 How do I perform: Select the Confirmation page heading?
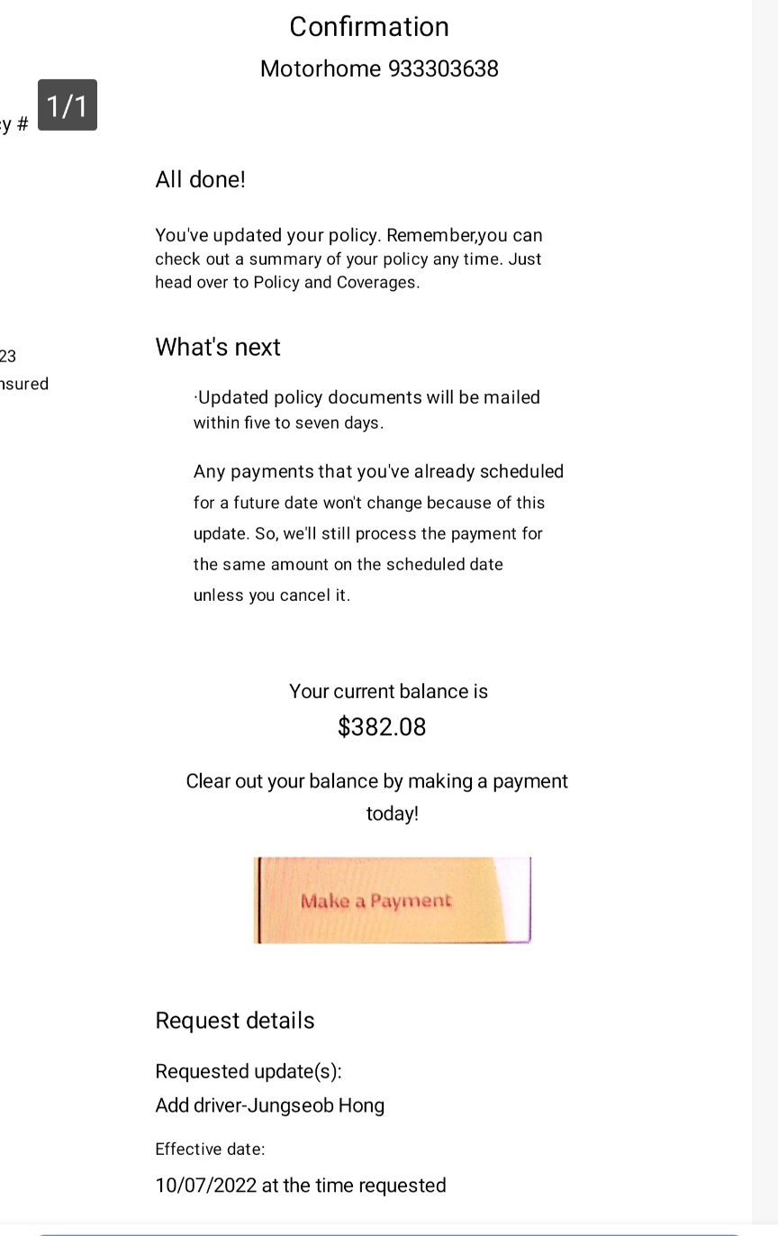tap(369, 26)
